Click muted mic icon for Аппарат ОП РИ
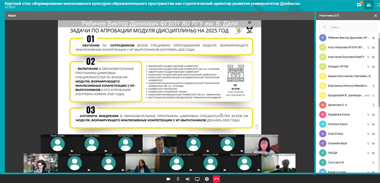The width and height of the screenshot is (380, 183). click(368, 66)
